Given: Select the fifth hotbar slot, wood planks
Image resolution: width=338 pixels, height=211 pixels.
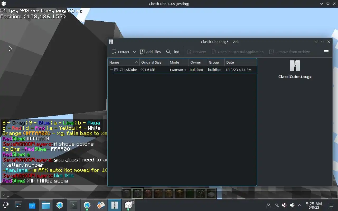Looking at the screenshot, I should click(x=169, y=194).
